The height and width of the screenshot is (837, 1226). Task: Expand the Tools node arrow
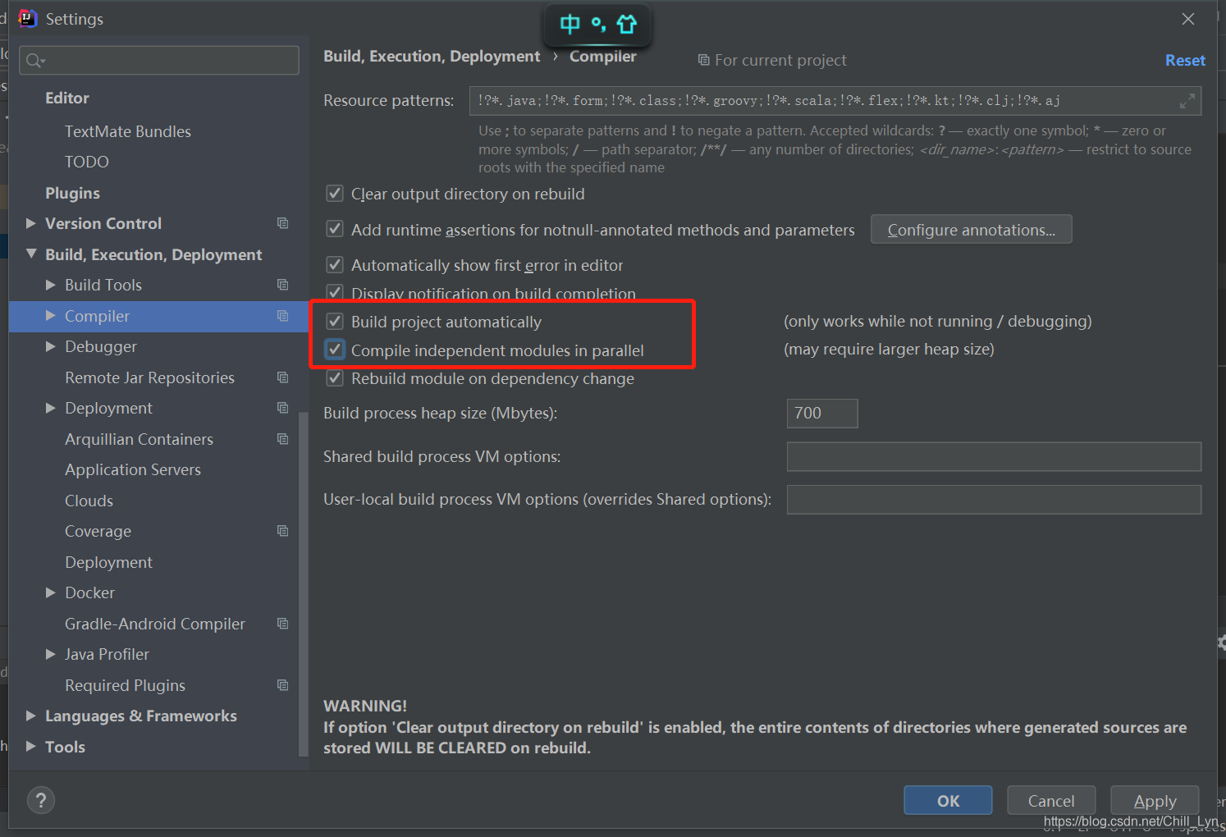click(x=30, y=747)
